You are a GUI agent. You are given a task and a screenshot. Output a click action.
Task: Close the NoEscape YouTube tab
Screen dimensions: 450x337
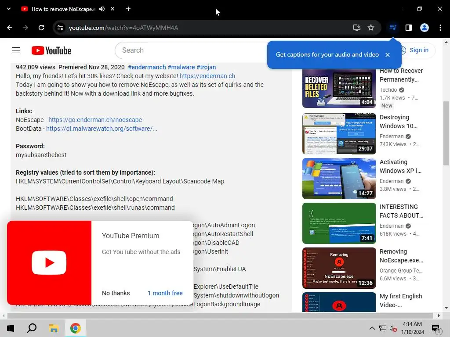pos(112,9)
